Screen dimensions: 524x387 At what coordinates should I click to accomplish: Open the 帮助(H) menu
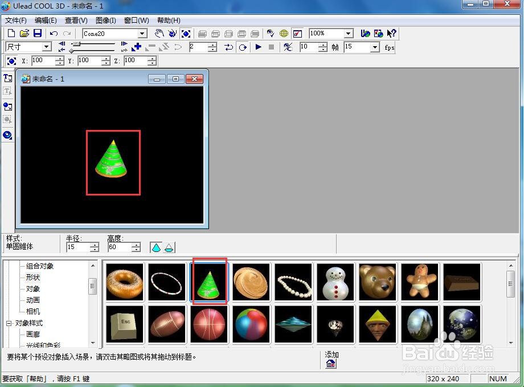click(x=169, y=21)
